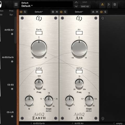125x125 pixels.
Task: Select the B comparison state
Action: click(x=115, y=4)
